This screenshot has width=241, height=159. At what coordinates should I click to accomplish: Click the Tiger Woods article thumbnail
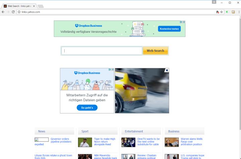pos(85,142)
